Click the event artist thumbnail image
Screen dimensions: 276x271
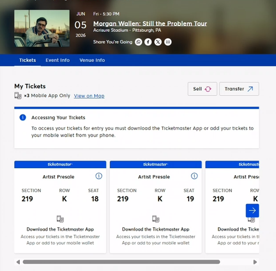point(42,28)
